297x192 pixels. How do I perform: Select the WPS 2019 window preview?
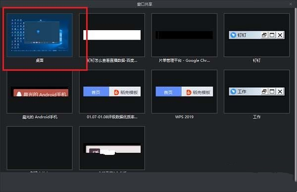click(x=184, y=92)
